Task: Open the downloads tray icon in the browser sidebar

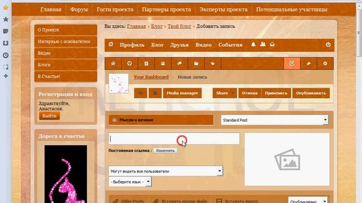Action: point(6,43)
